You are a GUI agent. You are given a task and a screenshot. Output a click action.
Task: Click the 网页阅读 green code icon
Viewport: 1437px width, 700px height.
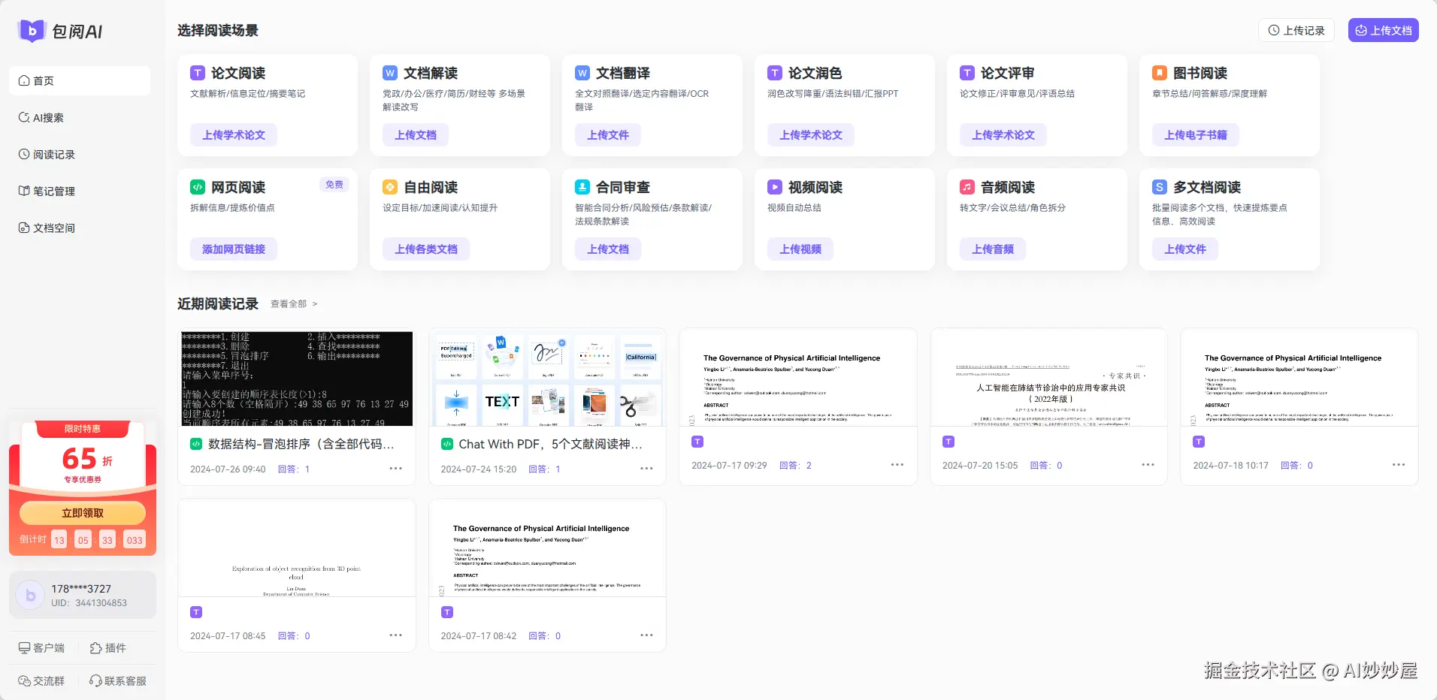198,187
